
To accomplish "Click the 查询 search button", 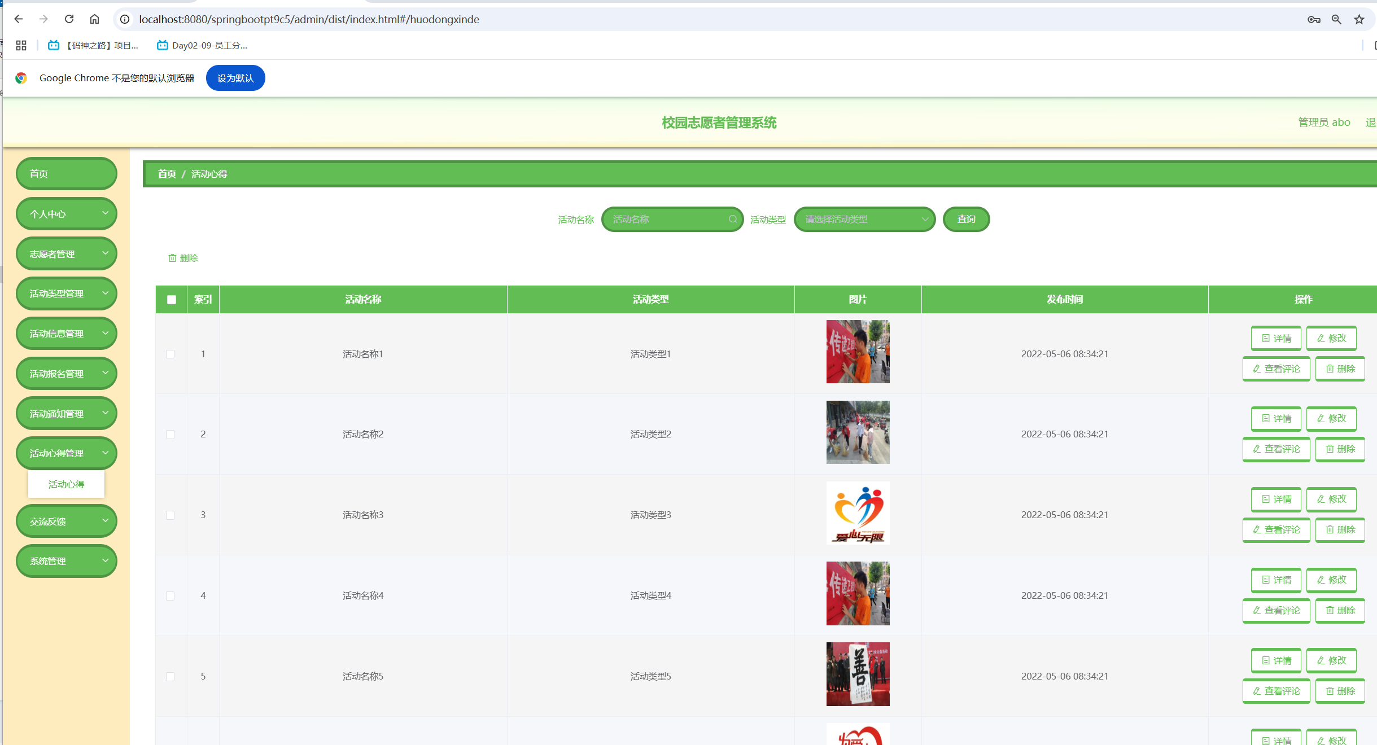I will coord(965,219).
